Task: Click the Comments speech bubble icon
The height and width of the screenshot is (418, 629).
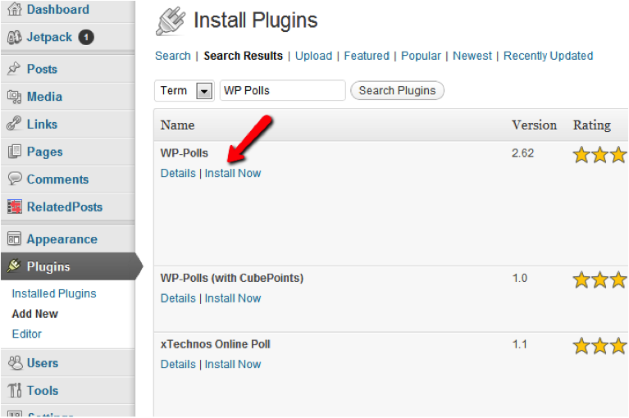Action: tap(14, 179)
